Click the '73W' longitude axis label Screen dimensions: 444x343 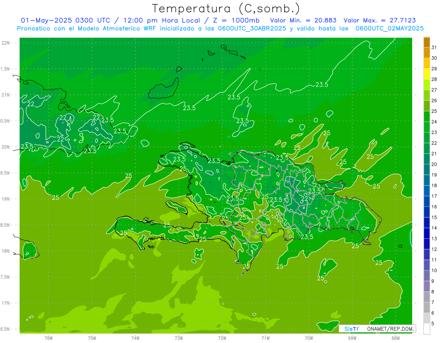point(179,338)
